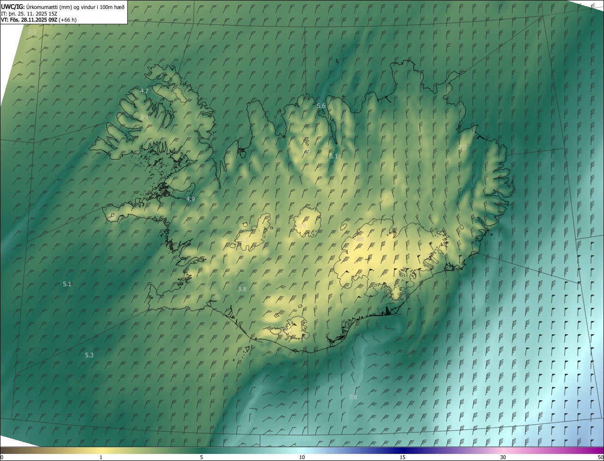Click the 0.8 value label on Vatnajökull glacier
The image size is (604, 461).
tap(360, 239)
